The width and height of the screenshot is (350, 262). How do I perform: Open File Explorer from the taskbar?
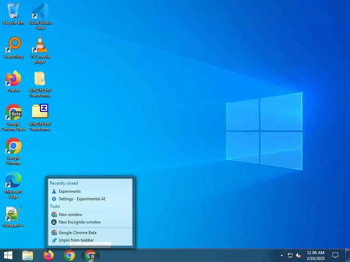(28, 255)
